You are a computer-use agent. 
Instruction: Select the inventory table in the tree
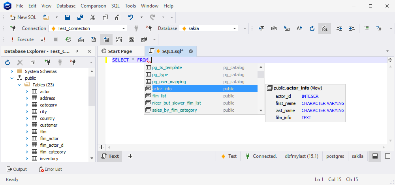pos(49,159)
